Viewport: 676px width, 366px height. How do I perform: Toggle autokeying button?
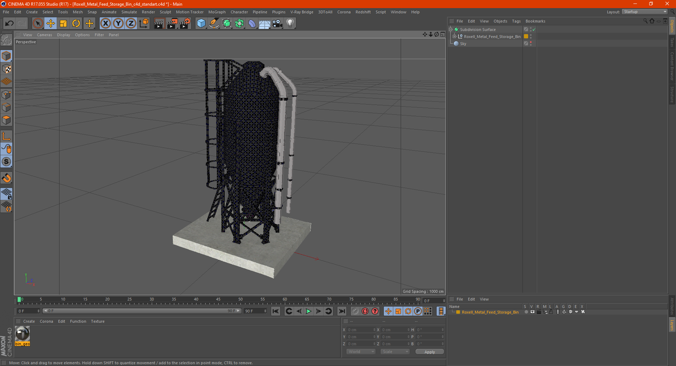[x=365, y=311]
